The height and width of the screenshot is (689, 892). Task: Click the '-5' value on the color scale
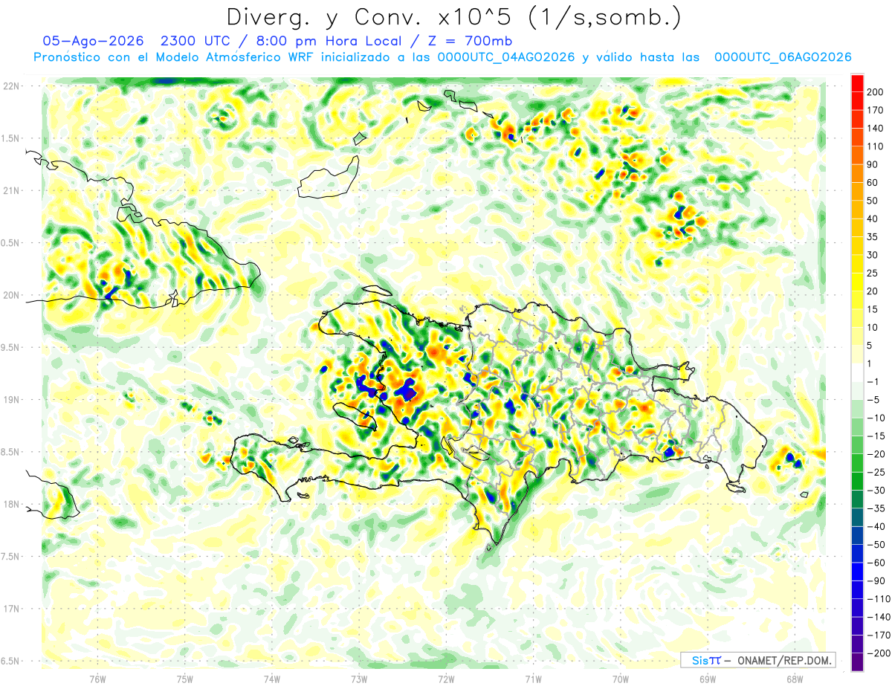(x=873, y=399)
